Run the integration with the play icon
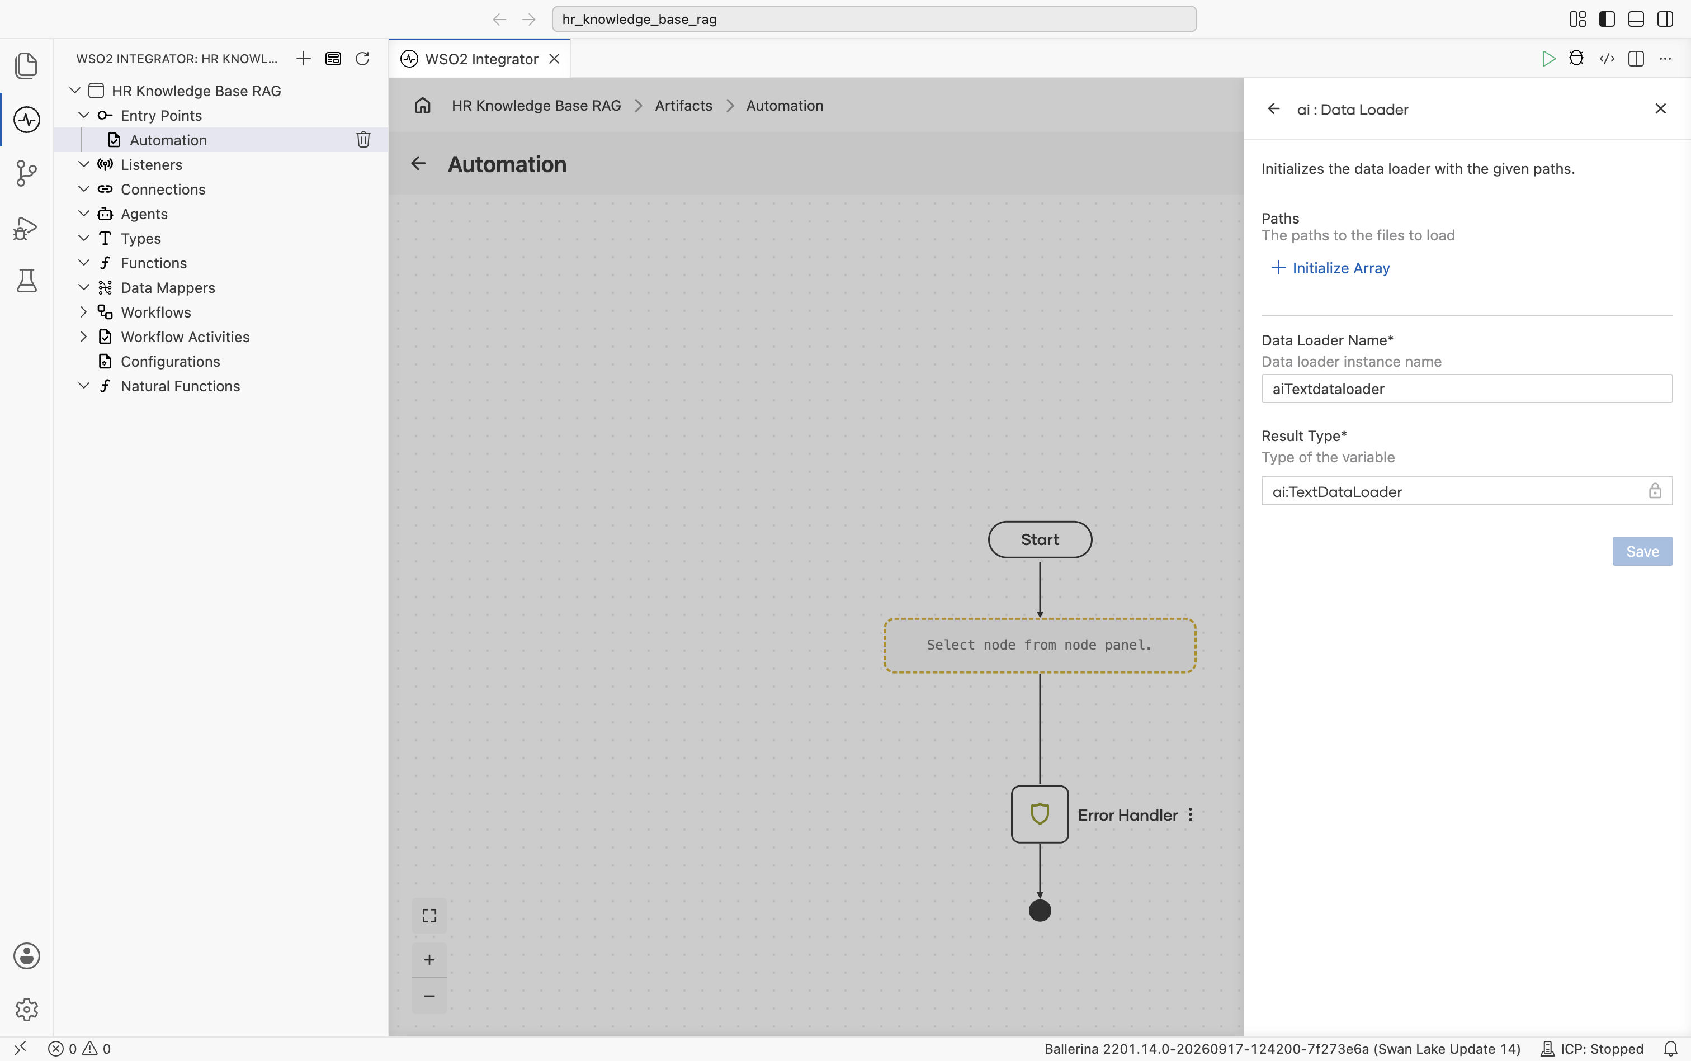The image size is (1691, 1061). (x=1548, y=58)
